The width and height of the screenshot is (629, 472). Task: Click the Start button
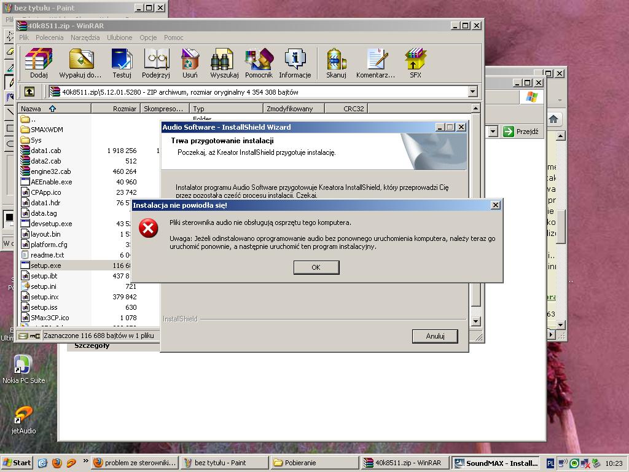pyautogui.click(x=17, y=463)
